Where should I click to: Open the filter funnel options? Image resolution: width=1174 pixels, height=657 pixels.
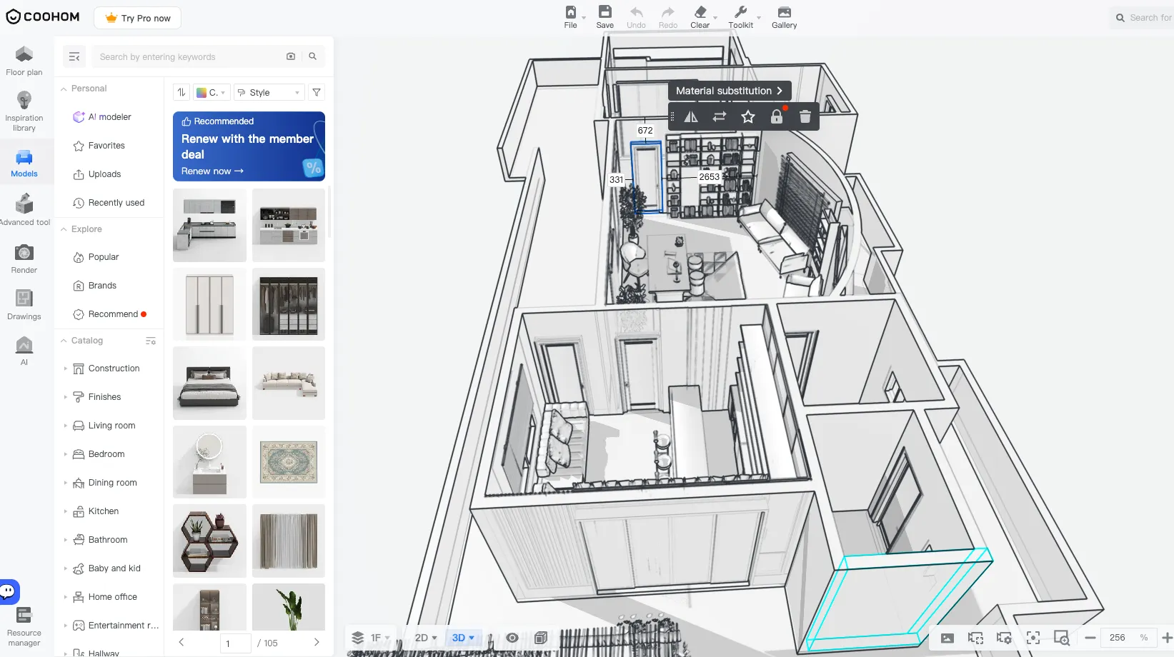pos(317,92)
